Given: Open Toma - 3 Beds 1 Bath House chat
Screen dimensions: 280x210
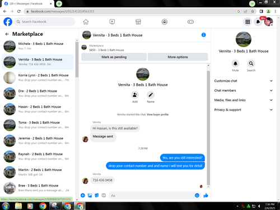Looking at the screenshot, I should 38,125.
